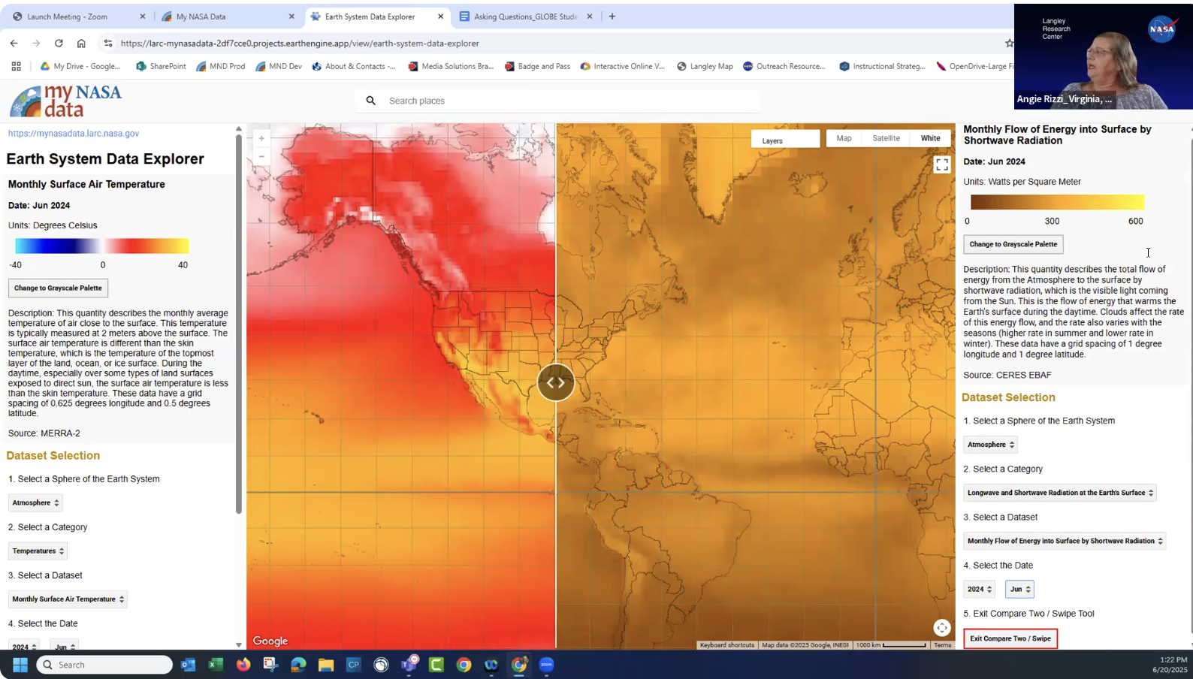Open right panel 2024 year dropdown
1193x679 pixels.
980,589
